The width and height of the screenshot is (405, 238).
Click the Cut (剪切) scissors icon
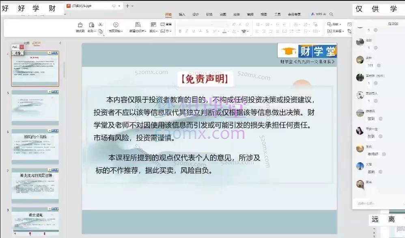100,23
